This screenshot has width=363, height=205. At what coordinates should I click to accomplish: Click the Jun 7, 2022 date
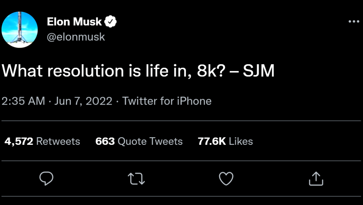(83, 101)
